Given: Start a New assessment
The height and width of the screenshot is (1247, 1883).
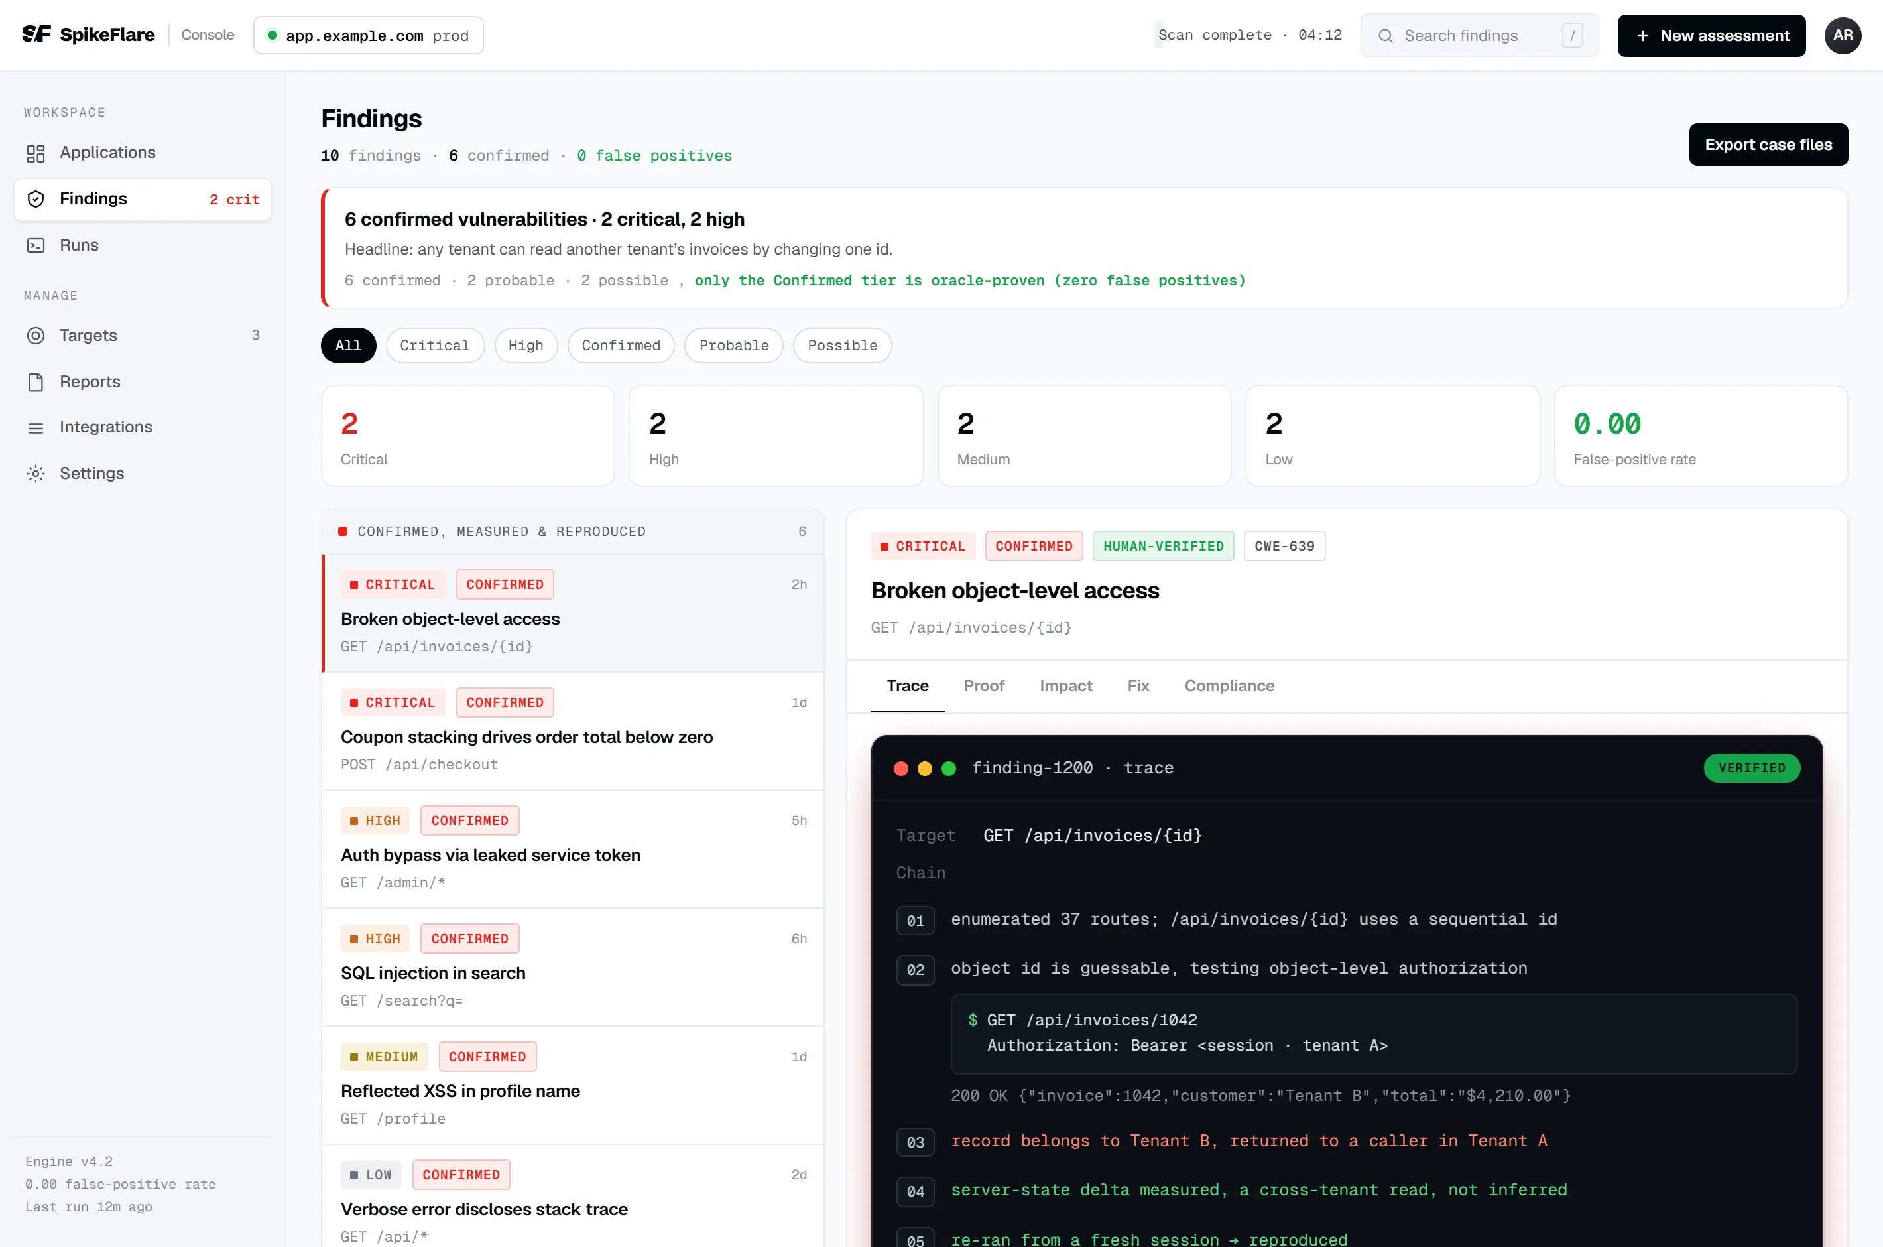Looking at the screenshot, I should point(1711,36).
